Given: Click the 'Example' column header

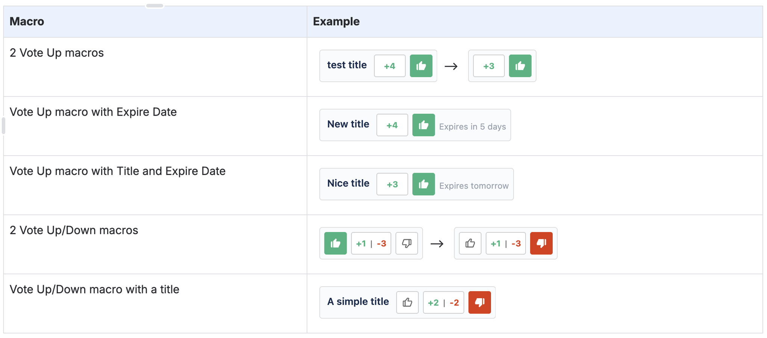Looking at the screenshot, I should (x=336, y=21).
